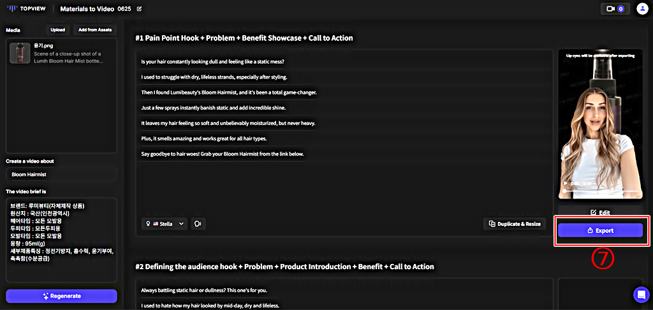Play the video preview
The height and width of the screenshot is (310, 653).
565,183
